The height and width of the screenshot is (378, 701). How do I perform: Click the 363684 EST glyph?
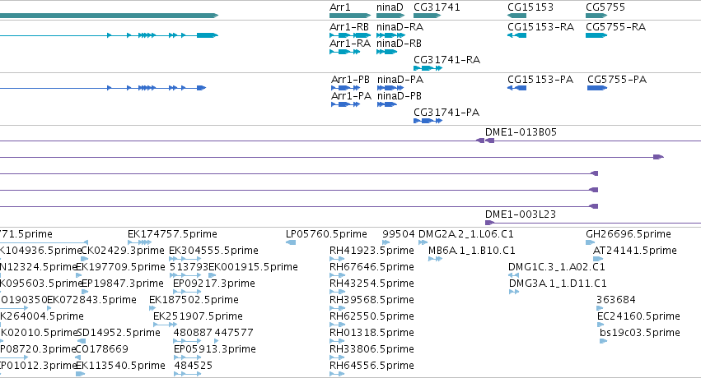(x=600, y=308)
